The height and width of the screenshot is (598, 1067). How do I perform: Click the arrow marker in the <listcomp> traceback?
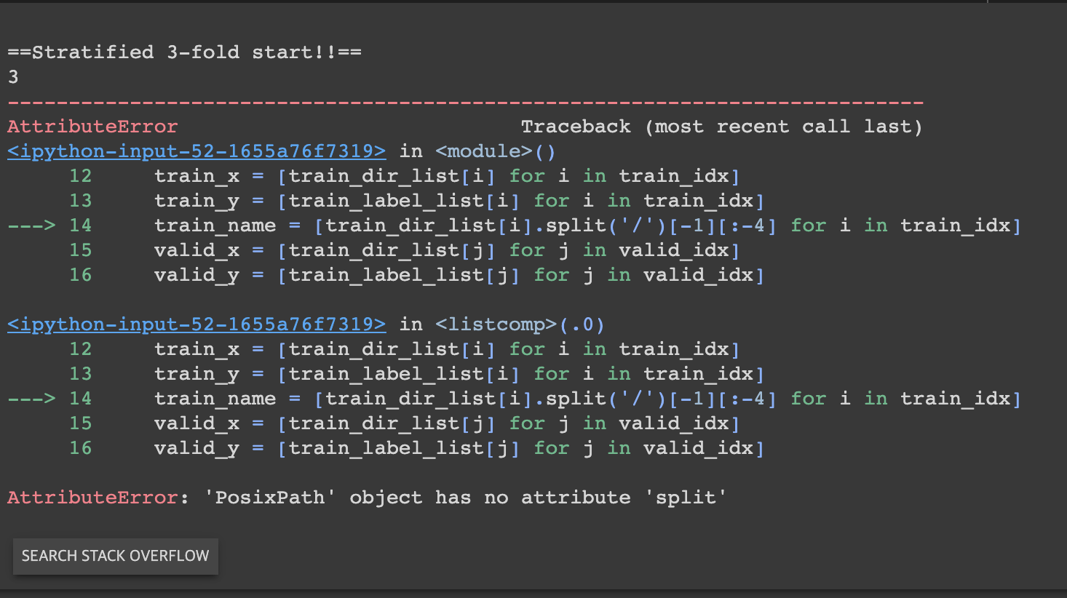(x=31, y=399)
